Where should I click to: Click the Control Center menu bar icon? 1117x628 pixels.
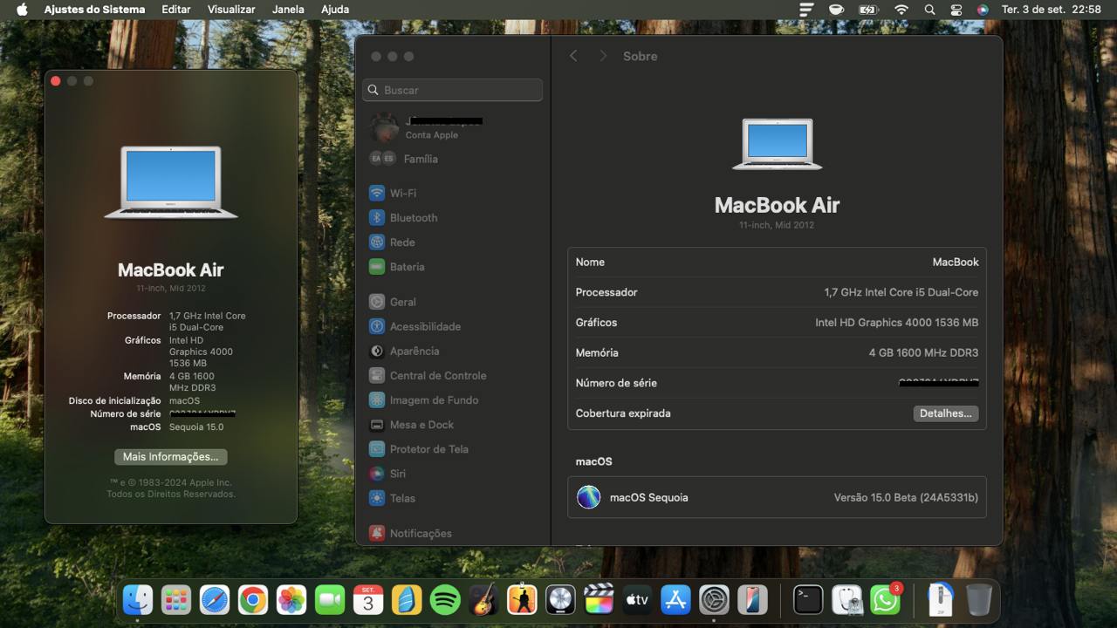tap(956, 10)
